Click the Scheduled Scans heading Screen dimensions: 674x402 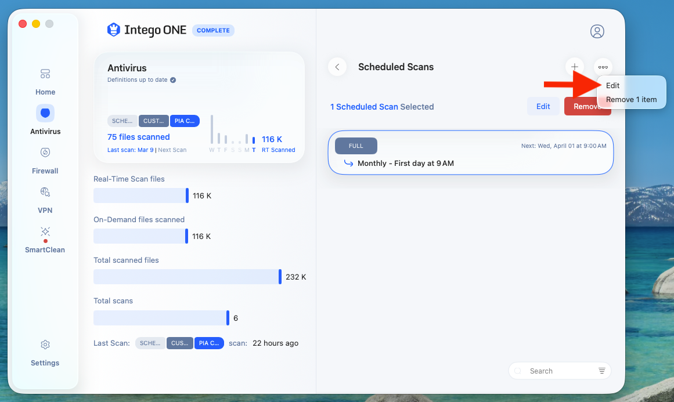(396, 67)
